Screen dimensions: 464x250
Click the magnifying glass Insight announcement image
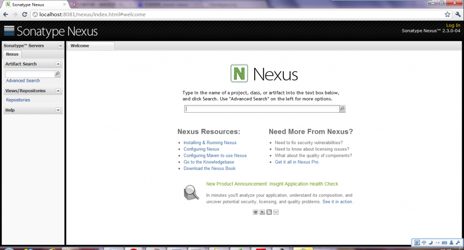pos(191,193)
